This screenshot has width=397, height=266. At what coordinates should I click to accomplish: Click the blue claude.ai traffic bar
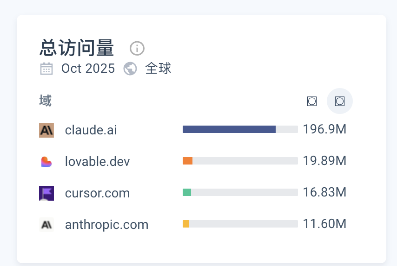pos(229,129)
